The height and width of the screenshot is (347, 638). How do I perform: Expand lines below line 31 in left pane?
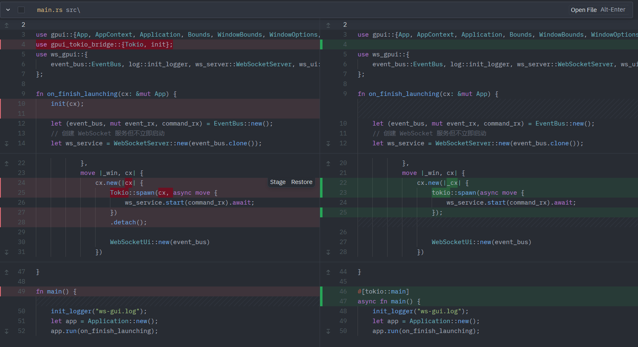(7, 252)
